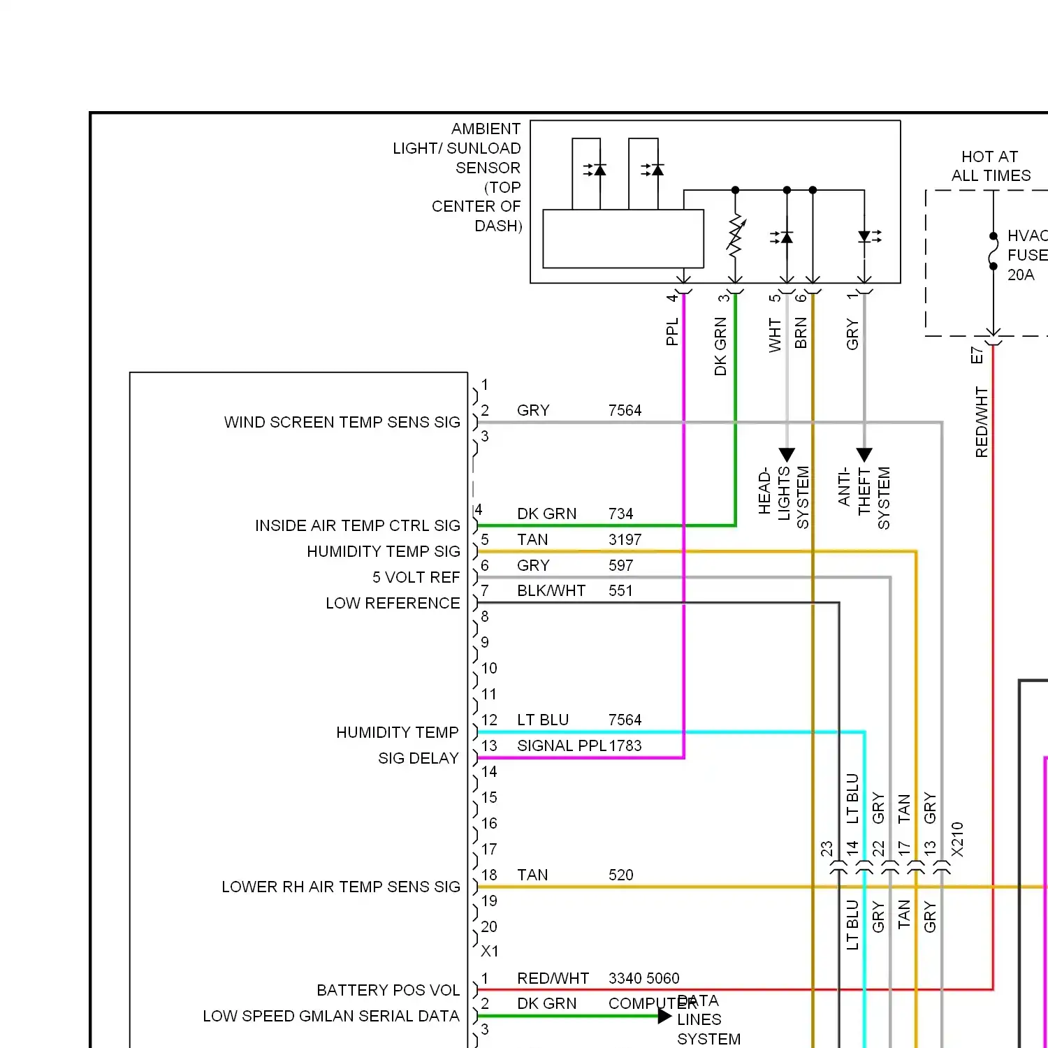
Task: Select the LOW REFERENCE label
Action: pos(393,603)
